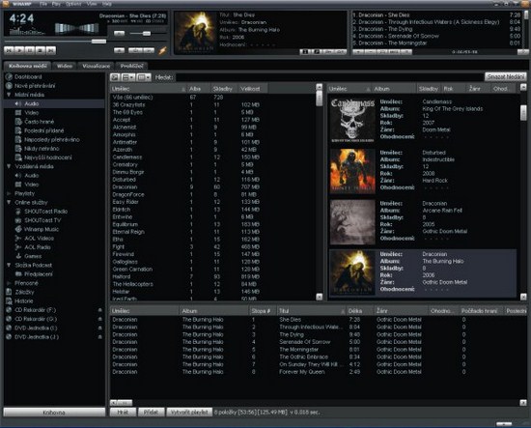Select the Disturbed Indestructible album thumbnail
The image size is (531, 428).
click(x=352, y=171)
